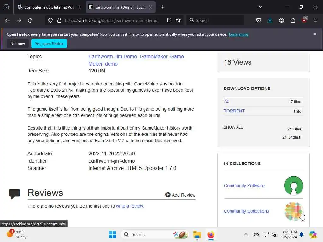Open the Save to Pocket icon
The image size is (323, 242).
(x=259, y=20)
